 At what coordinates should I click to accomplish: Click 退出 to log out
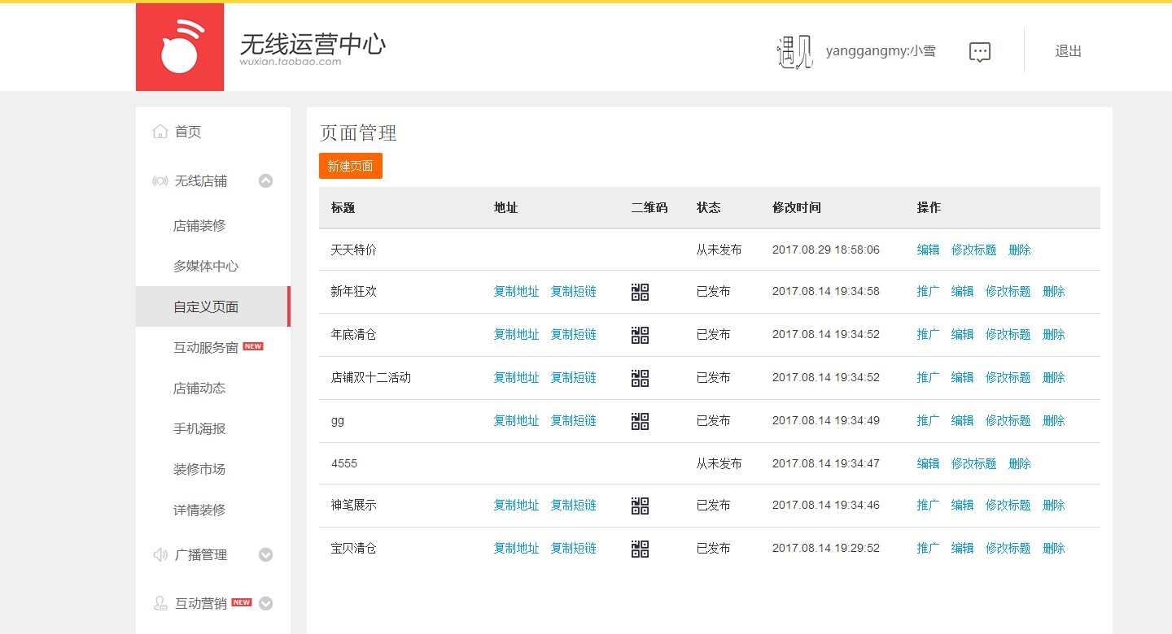(x=1068, y=51)
